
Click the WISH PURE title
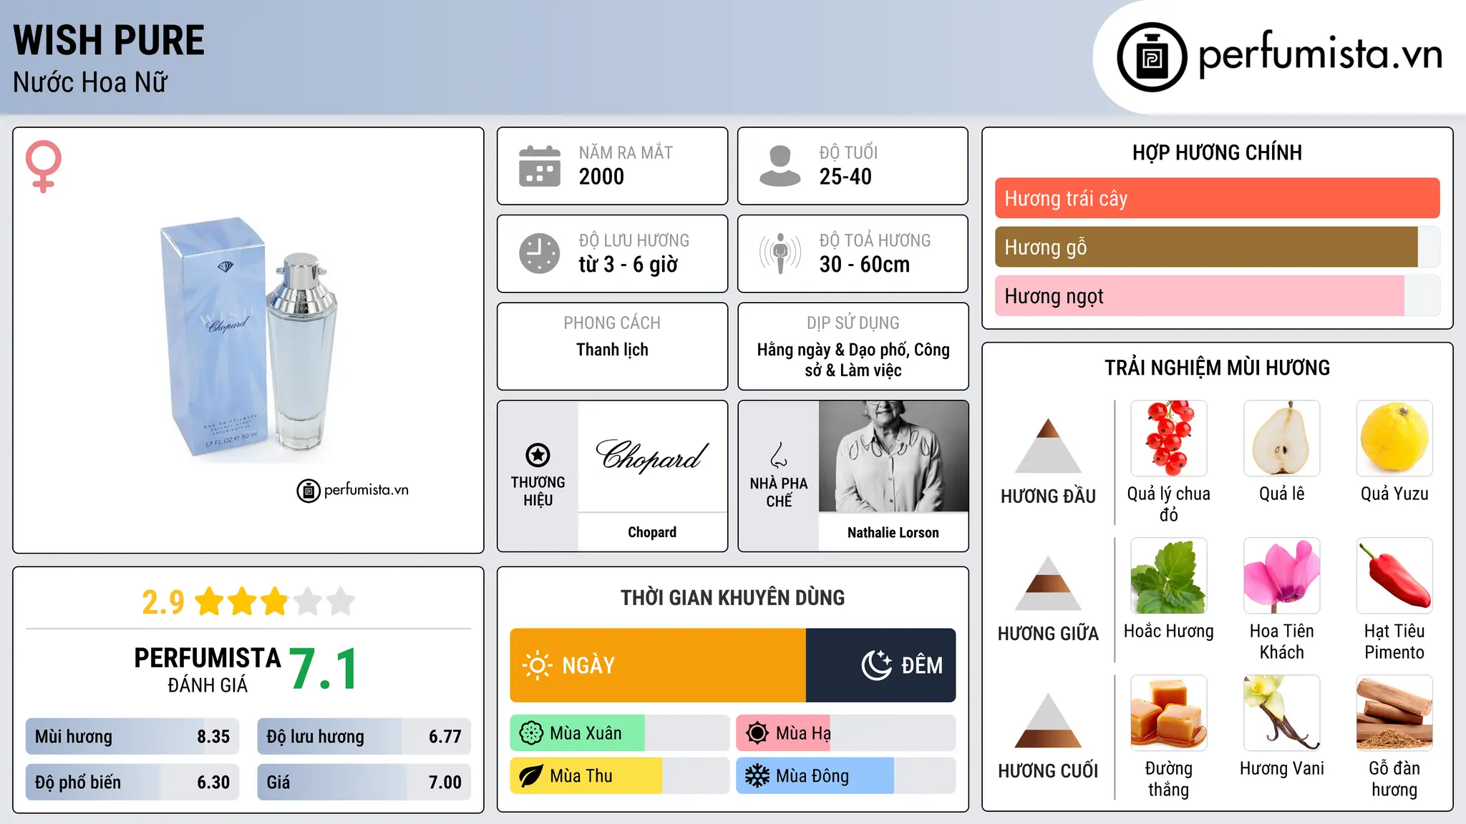(x=109, y=40)
